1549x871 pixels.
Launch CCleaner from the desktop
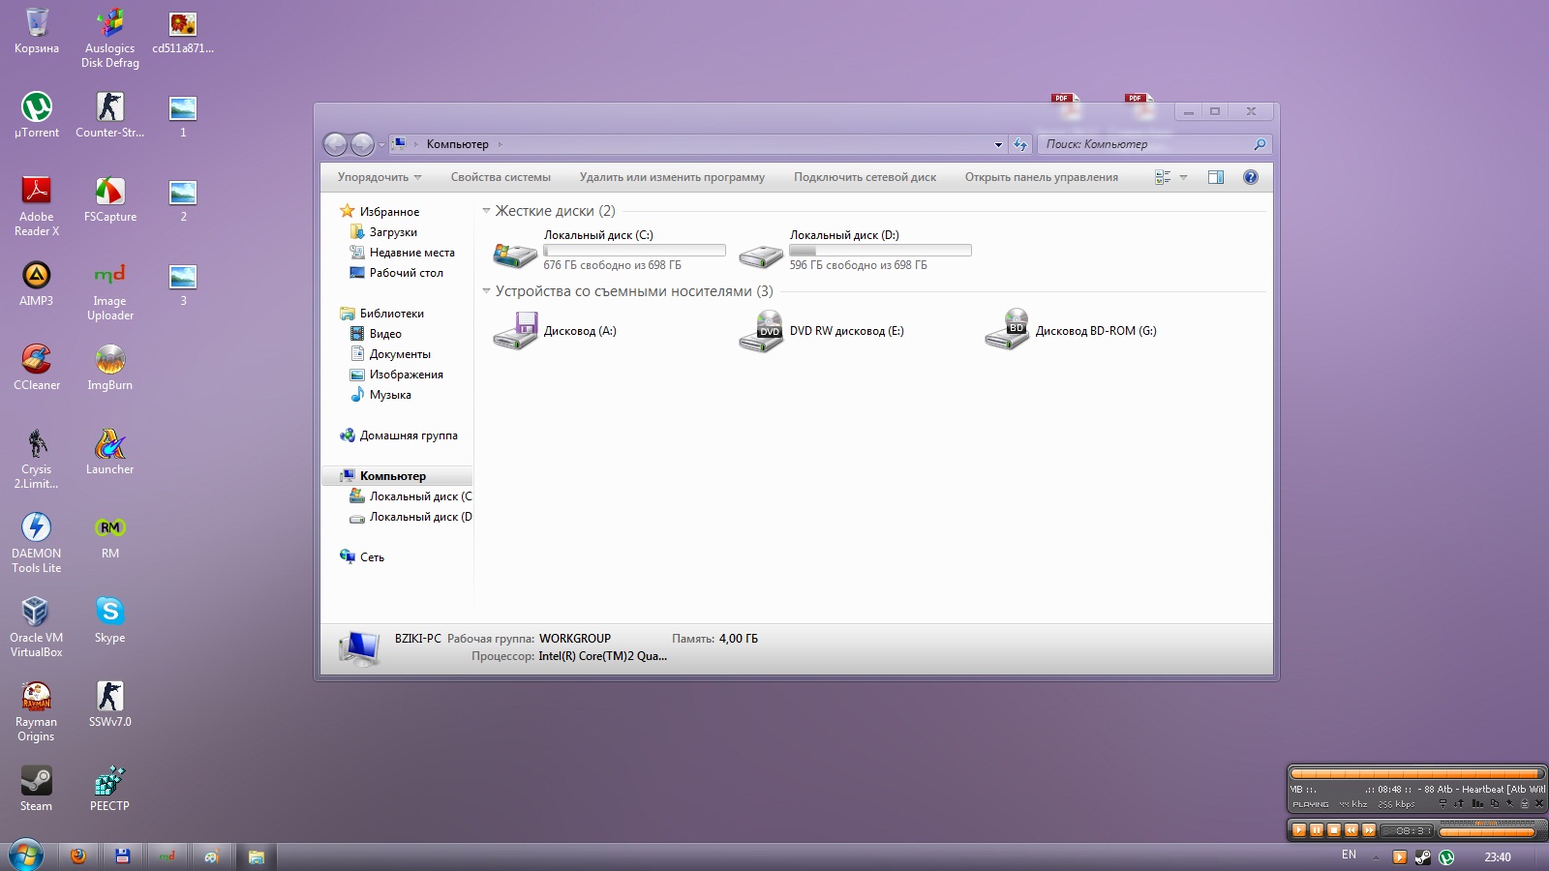[37, 360]
